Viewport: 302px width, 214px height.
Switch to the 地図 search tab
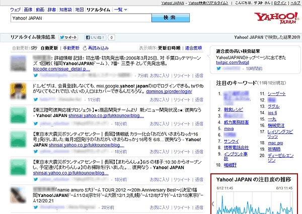tap(80, 10)
